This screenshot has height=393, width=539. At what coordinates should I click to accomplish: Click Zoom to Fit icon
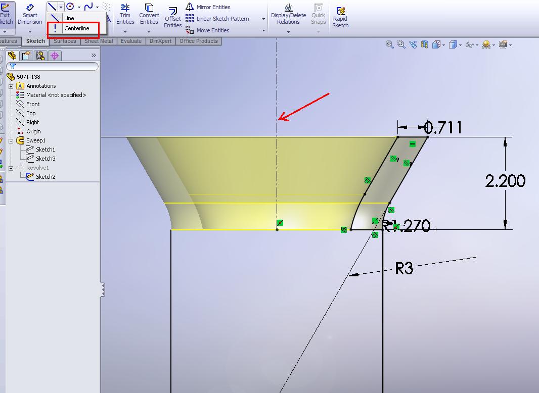click(389, 44)
